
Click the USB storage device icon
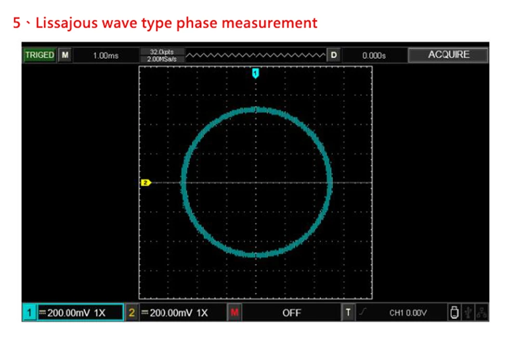coord(454,312)
